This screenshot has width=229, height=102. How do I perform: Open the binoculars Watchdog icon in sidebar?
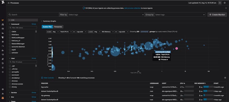pyautogui.click(x=3, y=24)
